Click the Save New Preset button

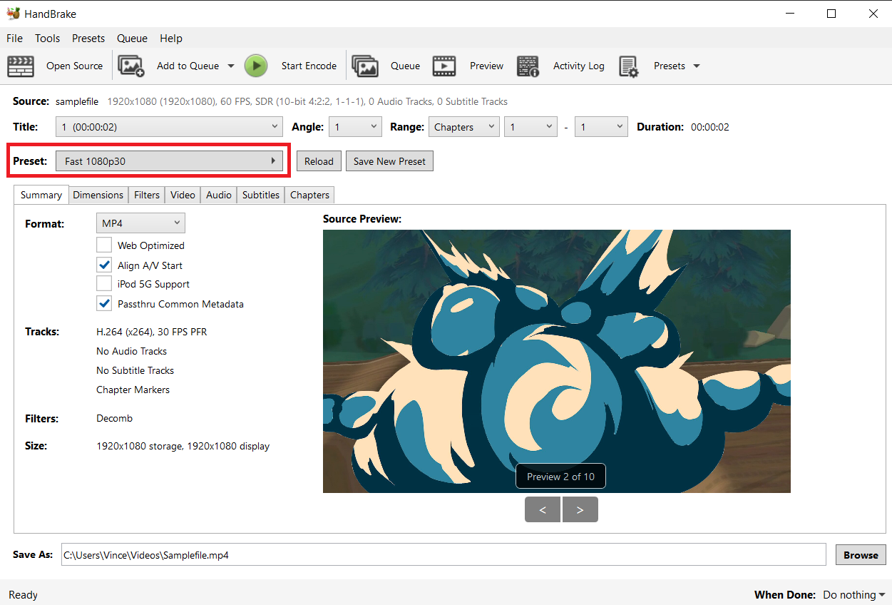pos(389,161)
